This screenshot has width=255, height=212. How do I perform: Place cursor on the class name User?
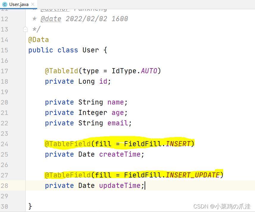click(x=90, y=50)
